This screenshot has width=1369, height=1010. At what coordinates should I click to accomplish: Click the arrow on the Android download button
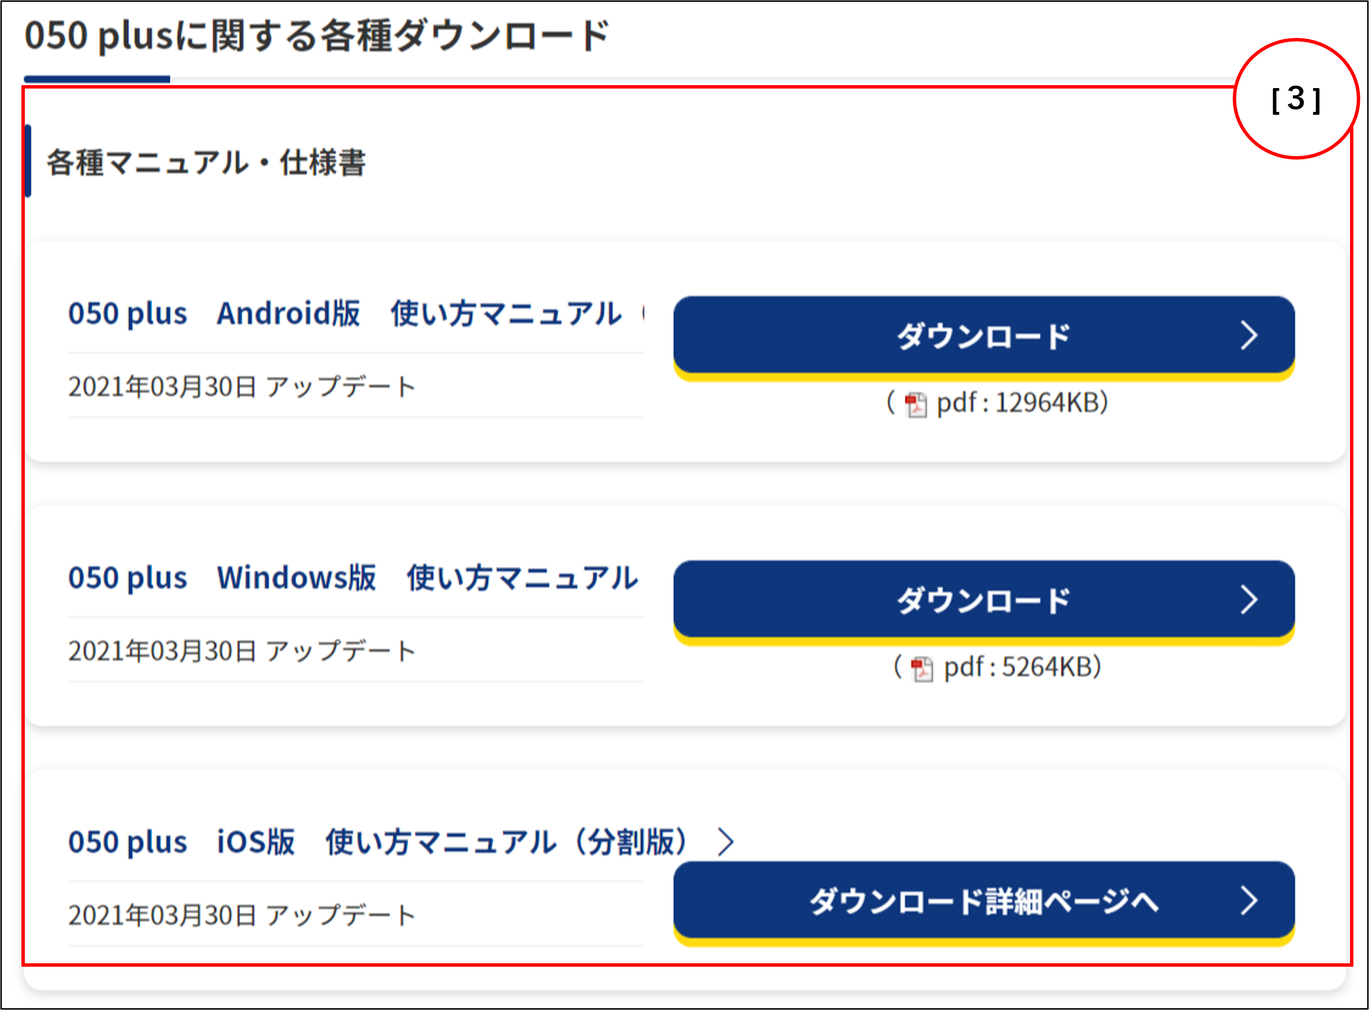1248,336
